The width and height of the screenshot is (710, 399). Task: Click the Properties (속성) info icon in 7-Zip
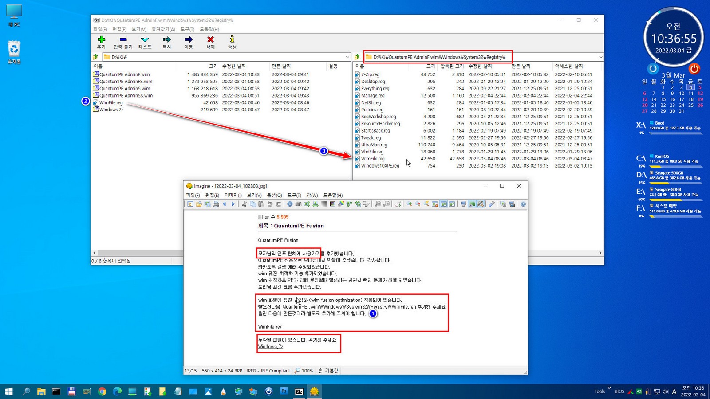click(x=232, y=43)
